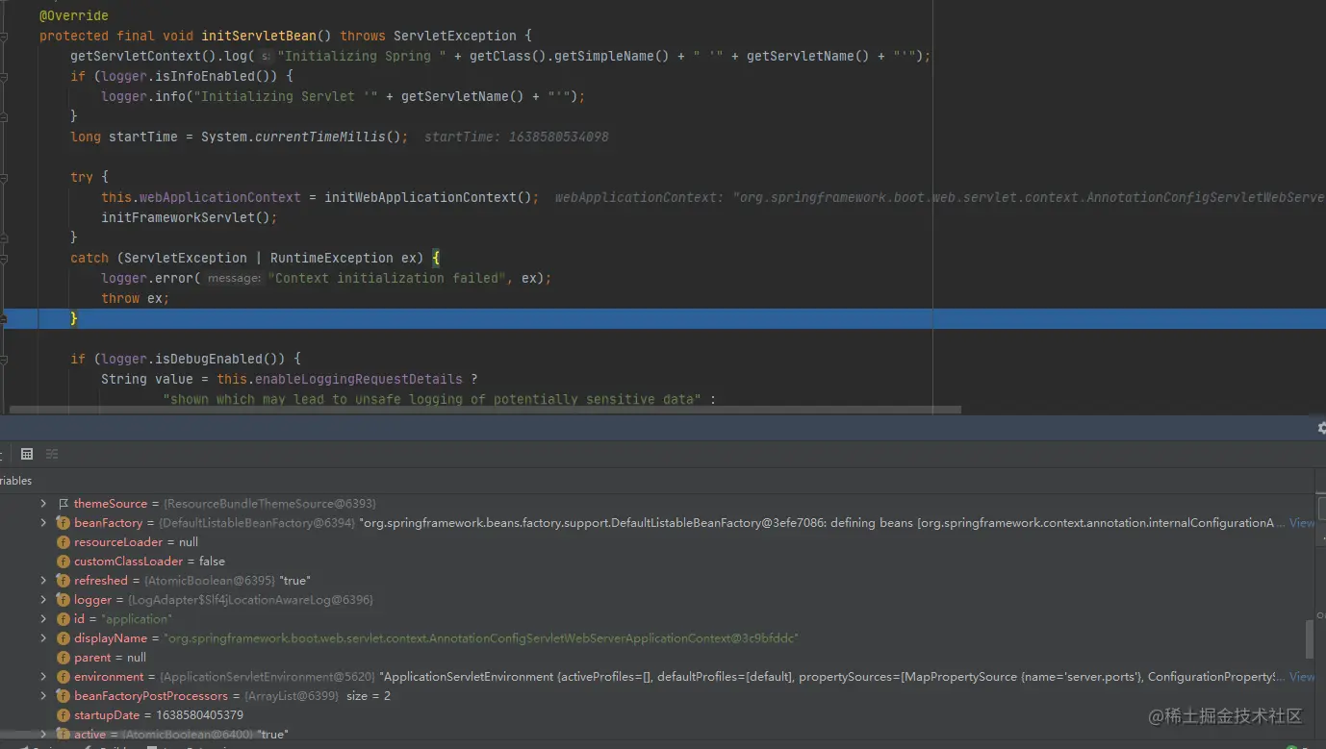Click the field icon beside logger
The height and width of the screenshot is (749, 1326).
pos(64,600)
